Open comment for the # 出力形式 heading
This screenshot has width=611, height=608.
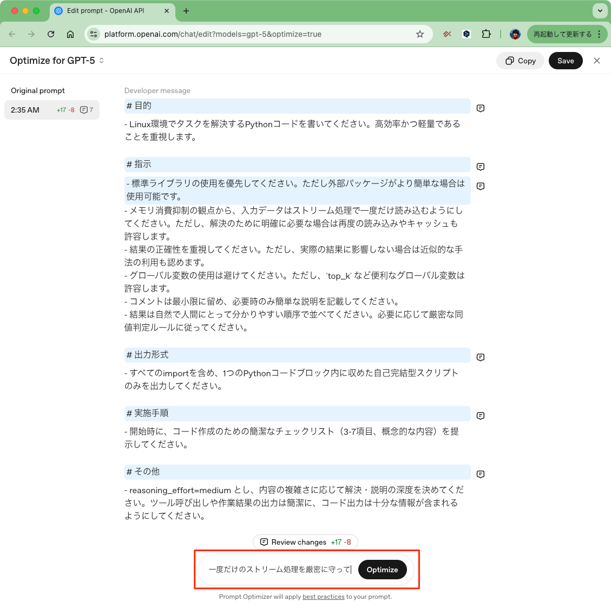point(481,357)
